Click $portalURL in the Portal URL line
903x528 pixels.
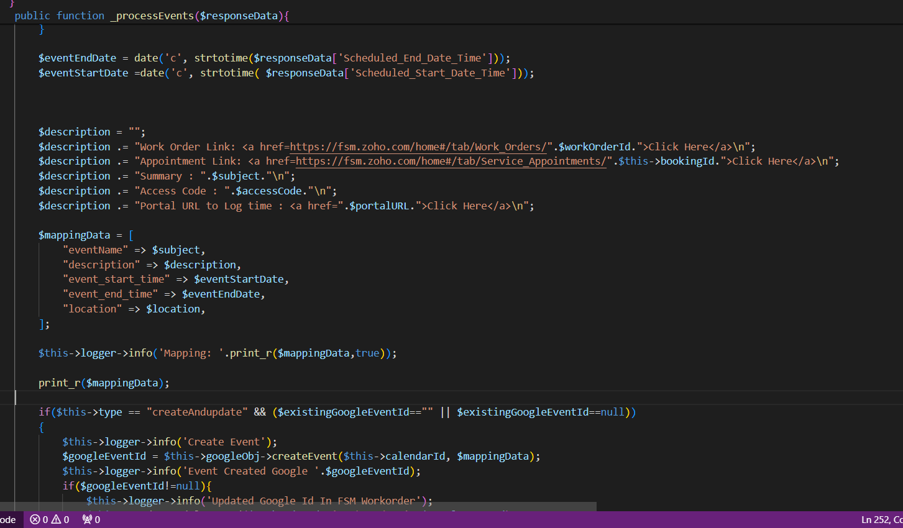[379, 206]
